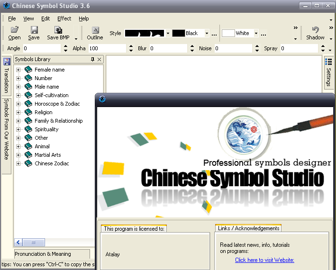
Task: Click the Chinese Zodiac book icon
Action: 28,163
